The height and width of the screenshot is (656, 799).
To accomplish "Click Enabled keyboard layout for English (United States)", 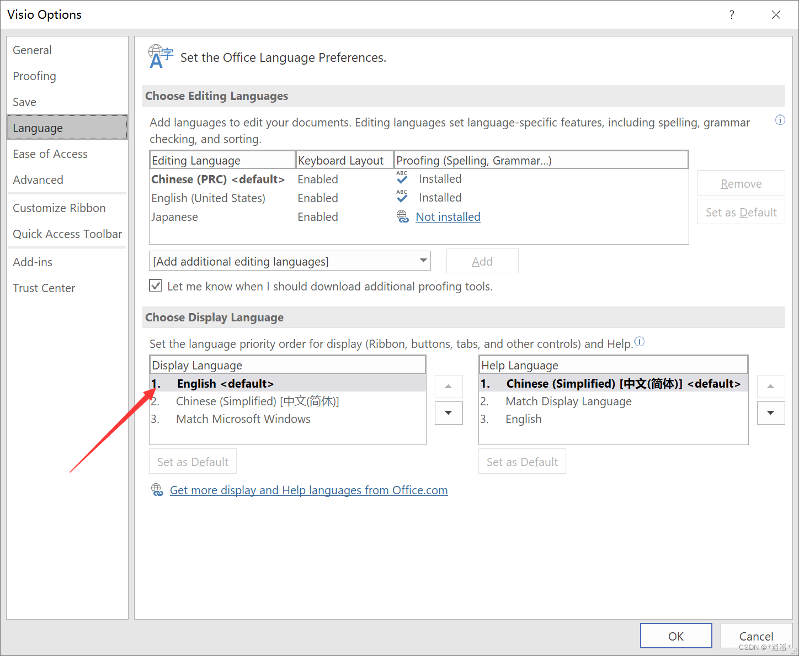I will pyautogui.click(x=318, y=198).
